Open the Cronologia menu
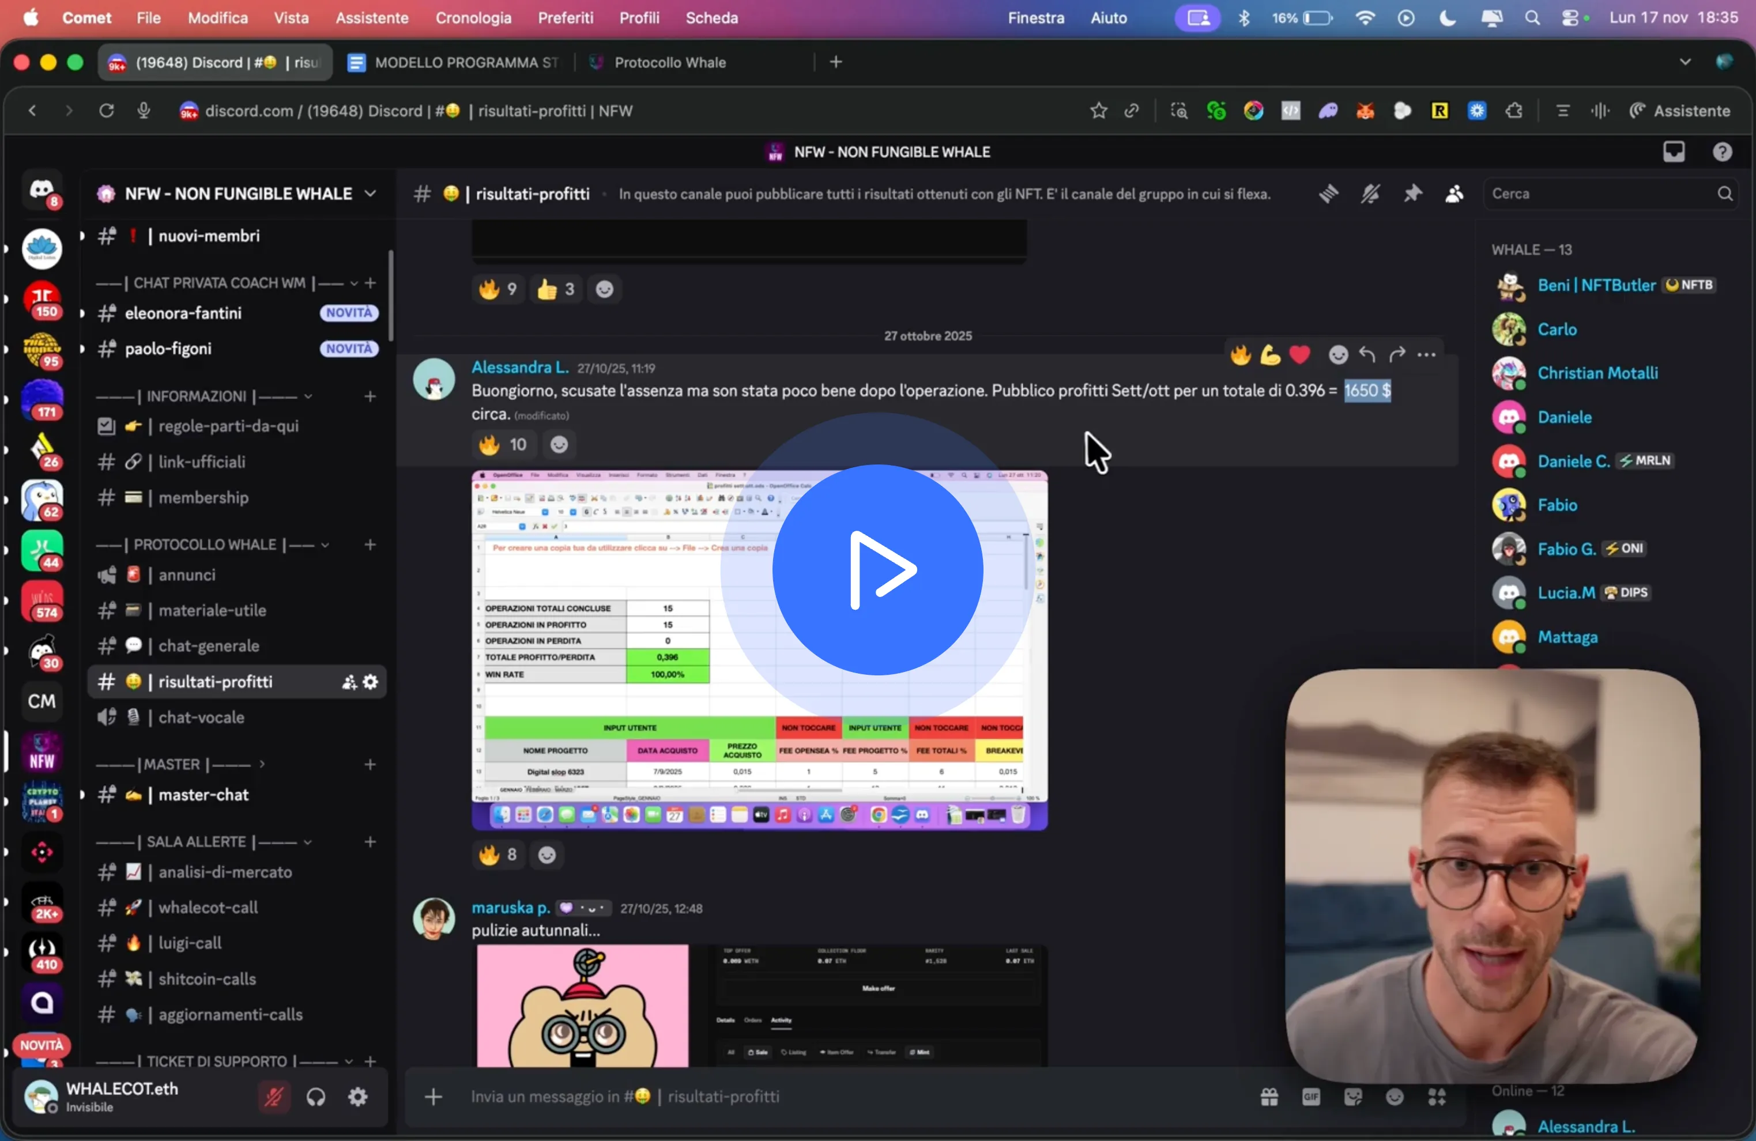The width and height of the screenshot is (1756, 1141). tap(473, 18)
